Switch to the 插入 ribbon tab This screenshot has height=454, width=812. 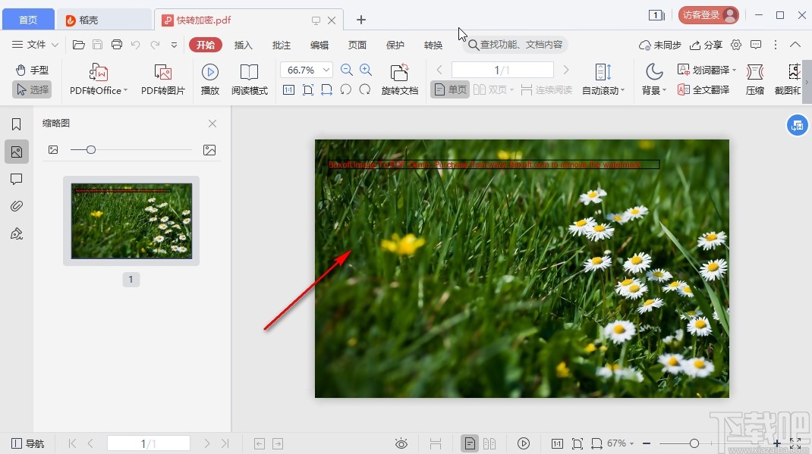tap(243, 45)
